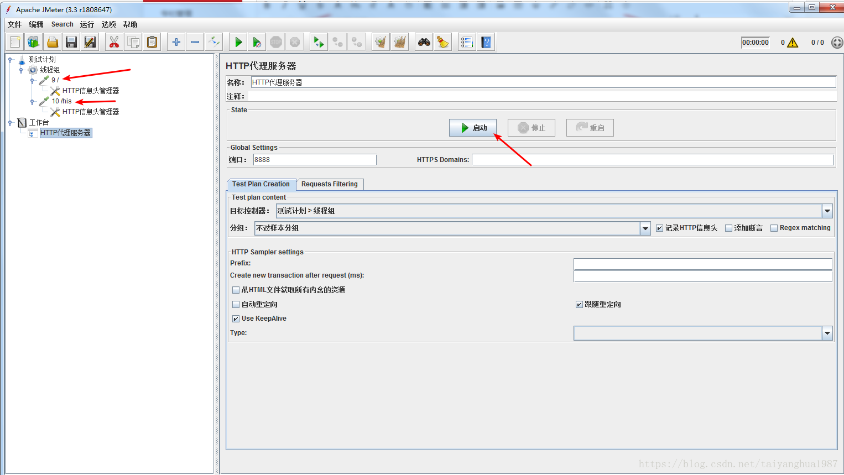Open Search with the binoculars icon
This screenshot has height=475, width=844.
click(424, 42)
